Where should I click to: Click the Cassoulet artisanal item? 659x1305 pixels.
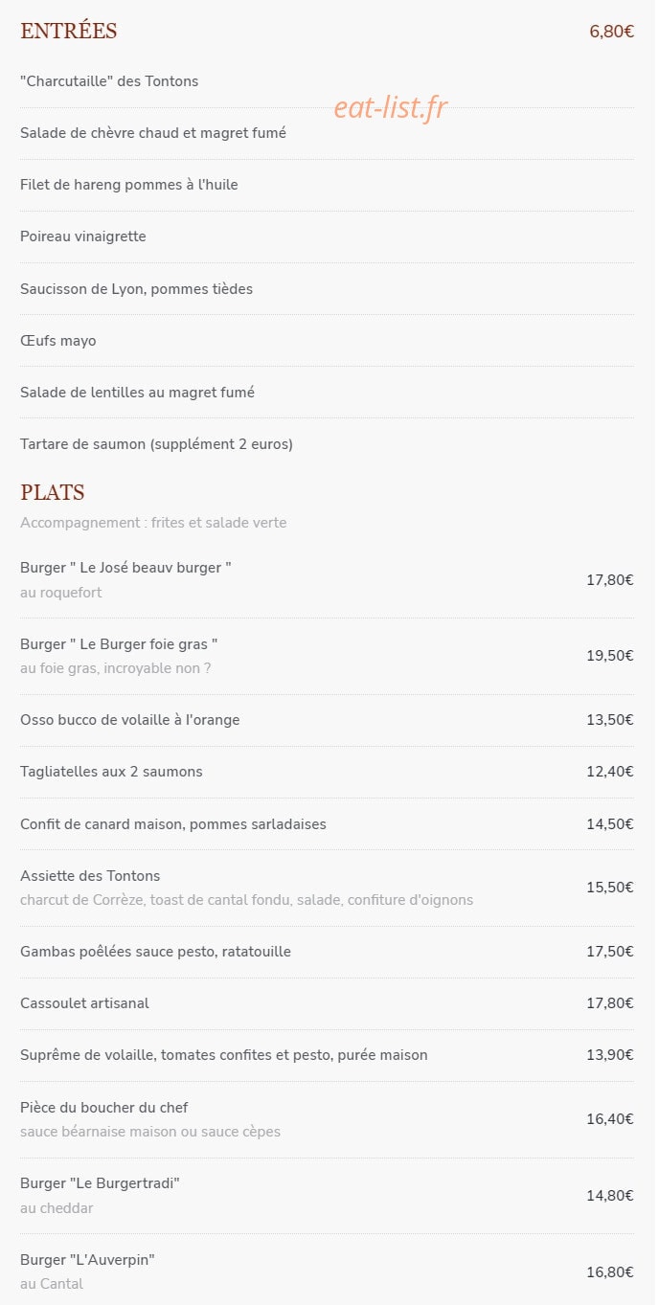point(84,1003)
